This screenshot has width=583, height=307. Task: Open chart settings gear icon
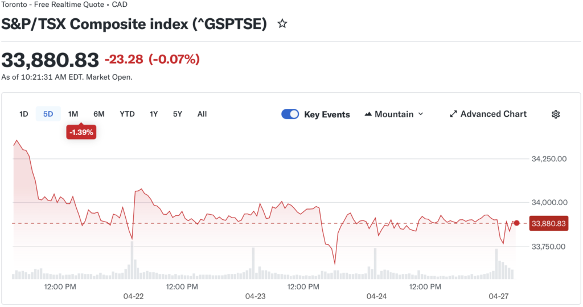click(x=556, y=114)
